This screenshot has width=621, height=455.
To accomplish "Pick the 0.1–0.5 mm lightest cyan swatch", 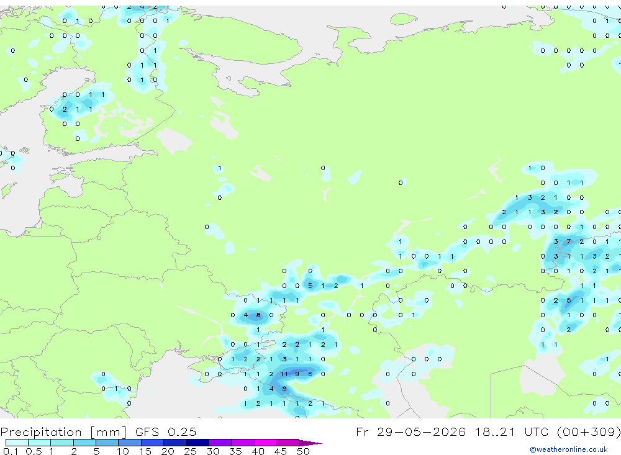I will pos(17,443).
